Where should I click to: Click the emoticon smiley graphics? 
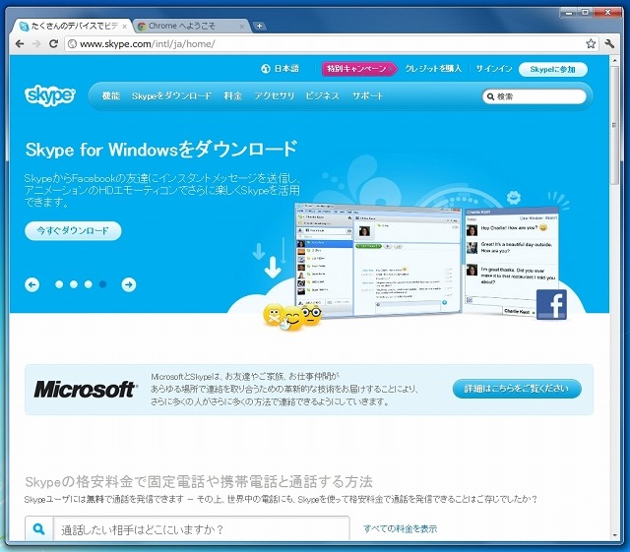[x=292, y=317]
